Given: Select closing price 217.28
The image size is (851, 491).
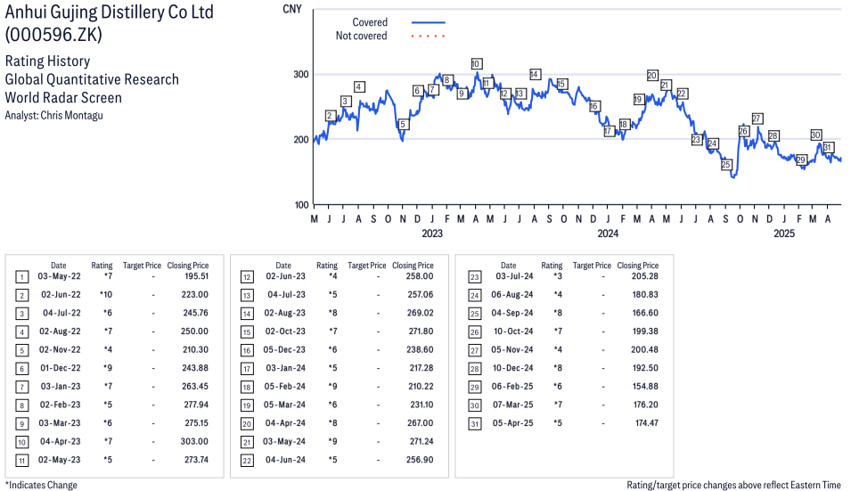Looking at the screenshot, I should point(421,368).
